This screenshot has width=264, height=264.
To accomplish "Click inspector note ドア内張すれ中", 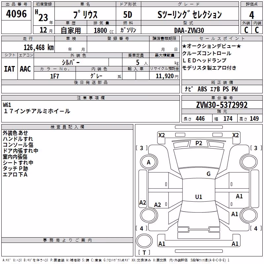I will (x=20, y=150).
